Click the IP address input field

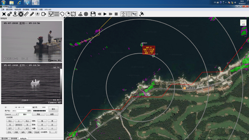click(x=23, y=107)
